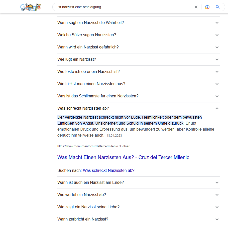The width and height of the screenshot is (228, 225).
Task: Collapse "Was schreckt Narzissten ab?" answer
Action: click(x=217, y=108)
